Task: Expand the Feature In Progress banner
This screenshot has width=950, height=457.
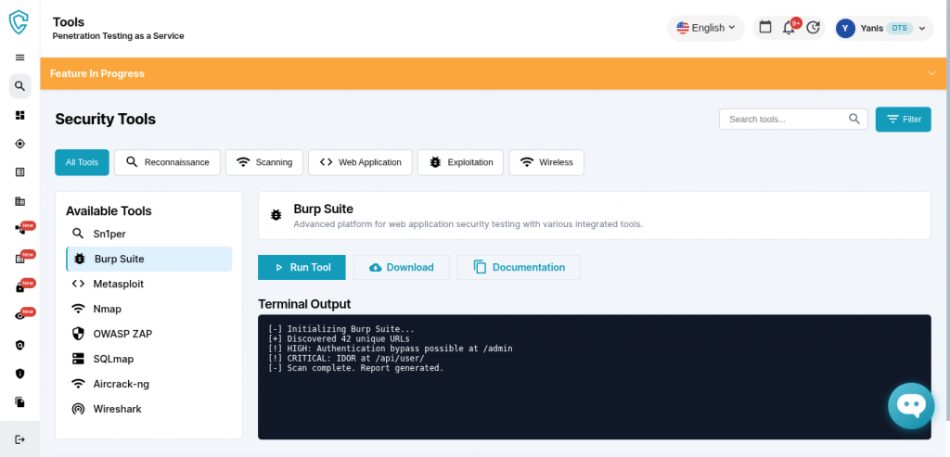Action: pyautogui.click(x=931, y=73)
